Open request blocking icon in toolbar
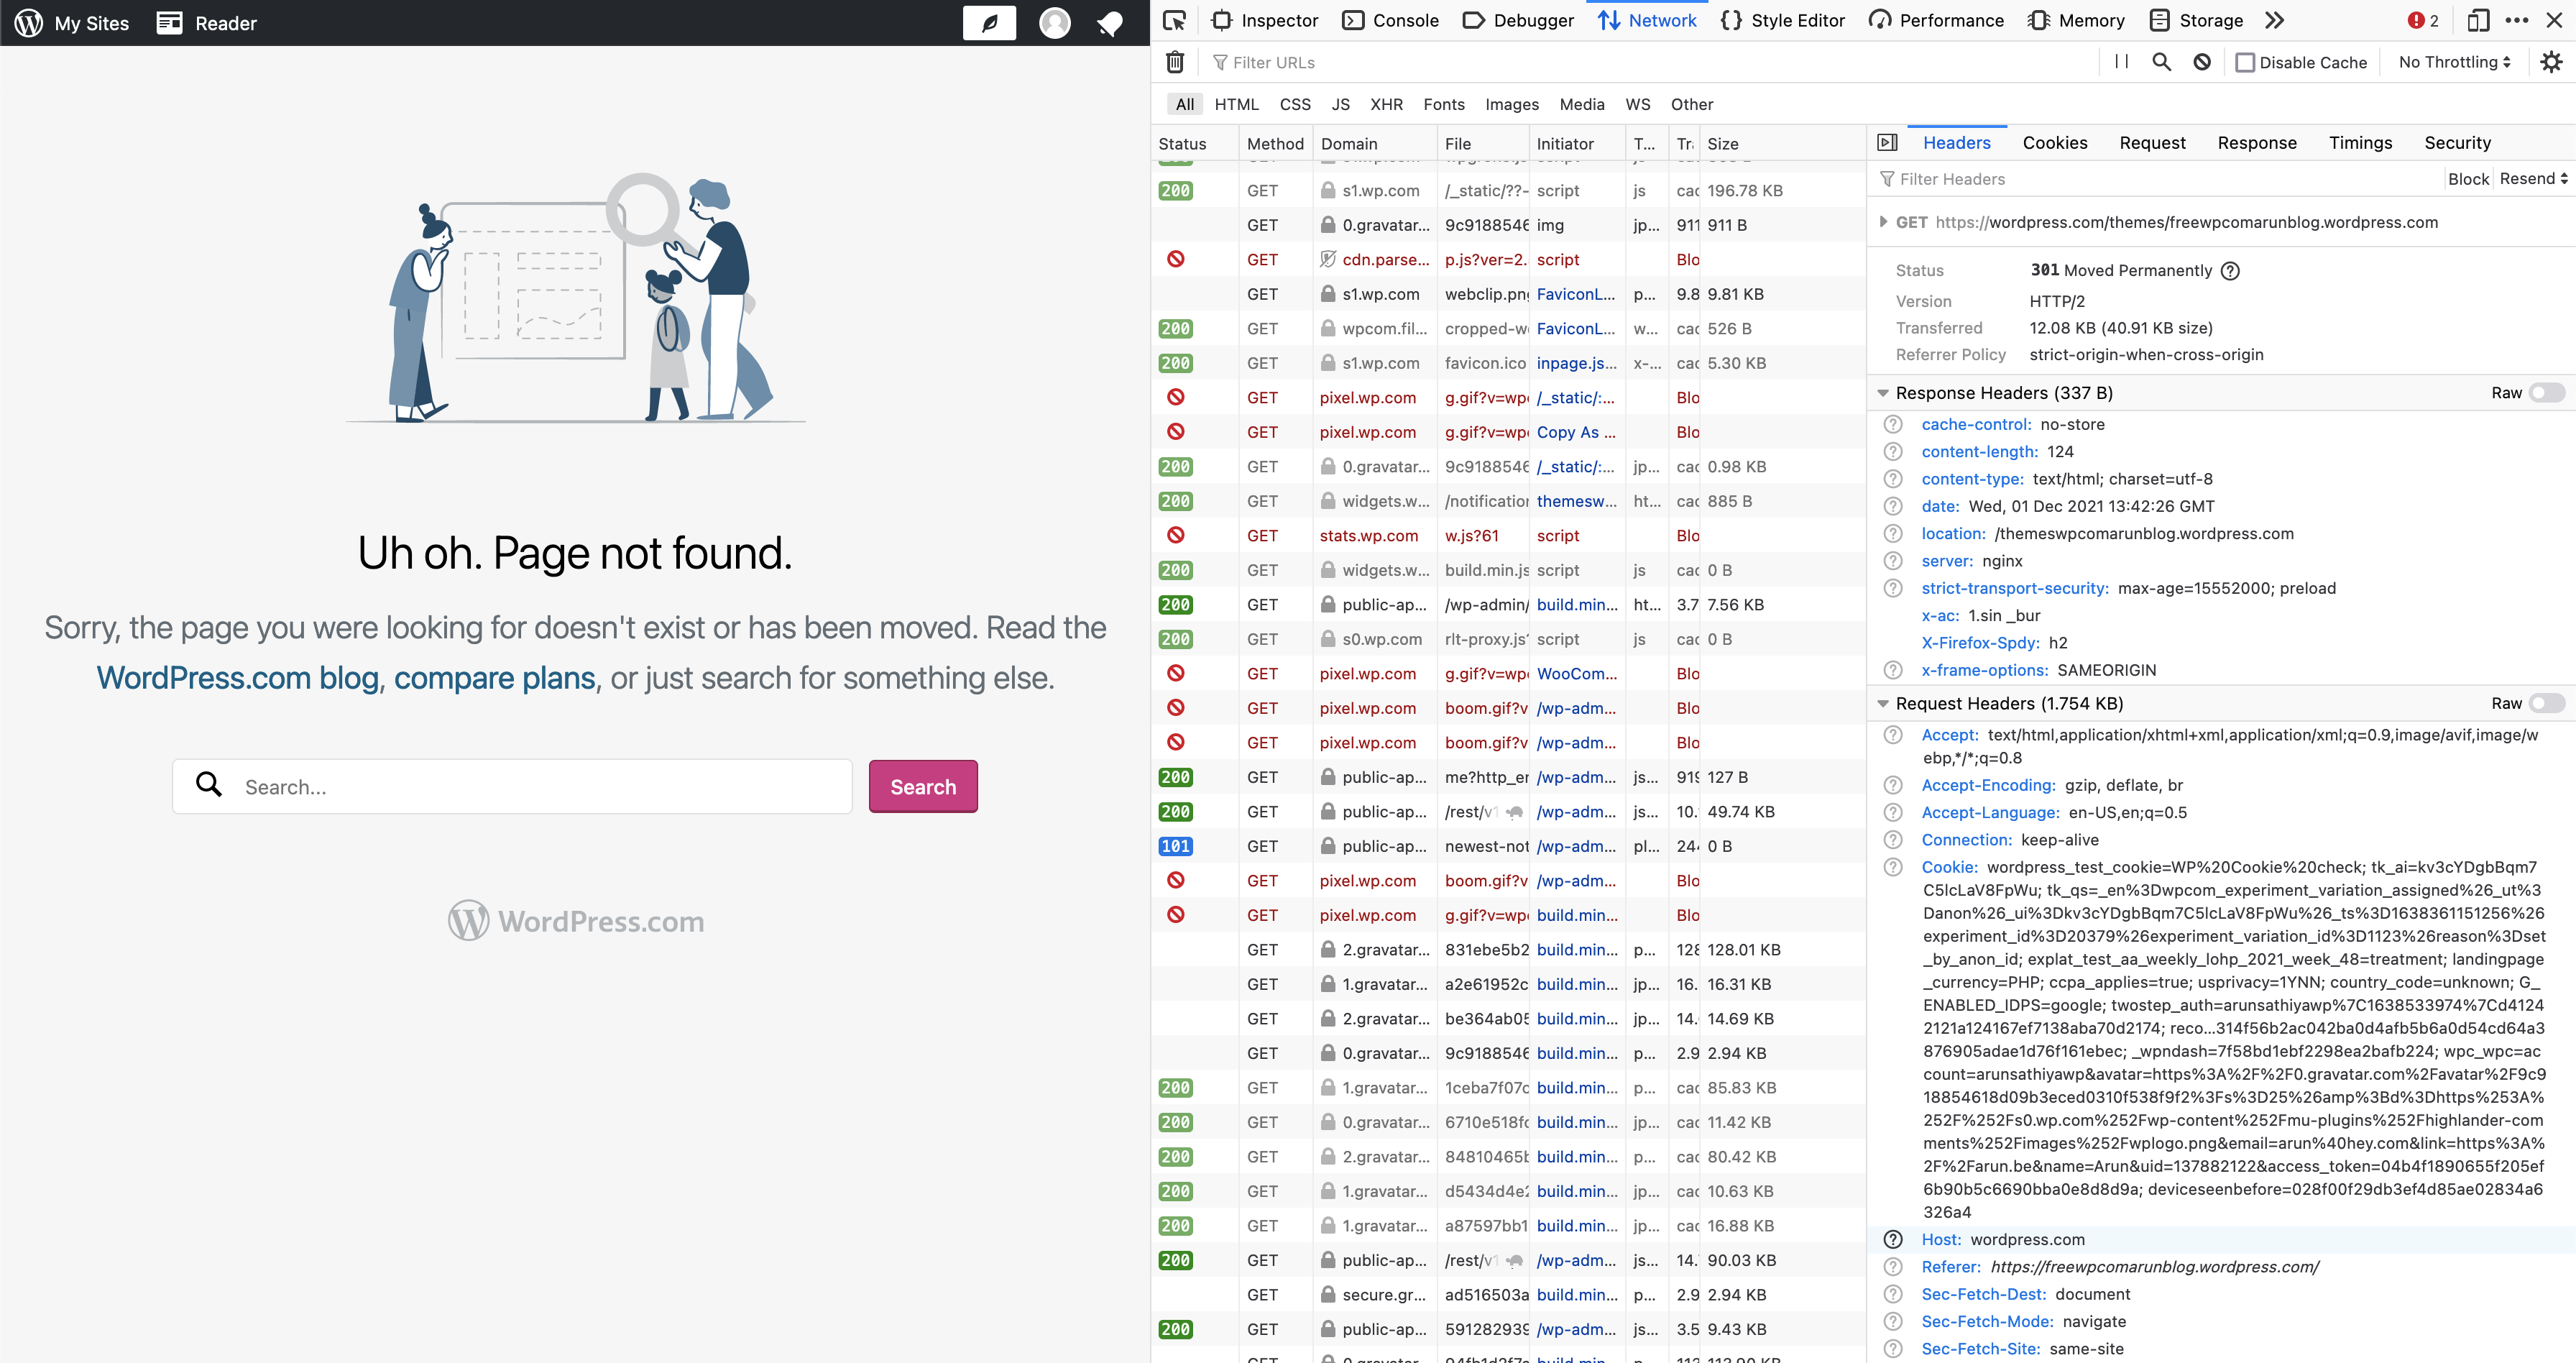Image resolution: width=2576 pixels, height=1363 pixels. pos(2202,62)
